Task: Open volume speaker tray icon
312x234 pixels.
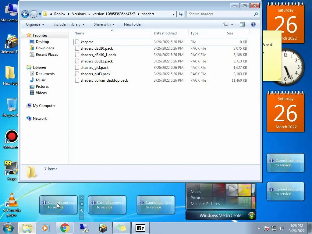Action: pos(281,228)
